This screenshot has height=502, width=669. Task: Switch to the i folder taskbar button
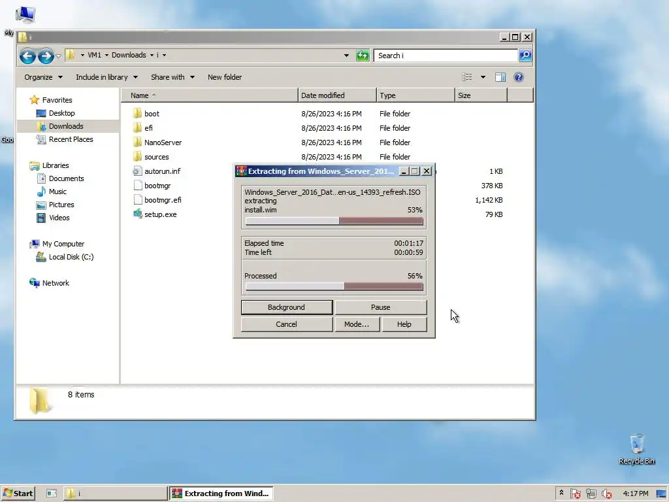tap(115, 494)
